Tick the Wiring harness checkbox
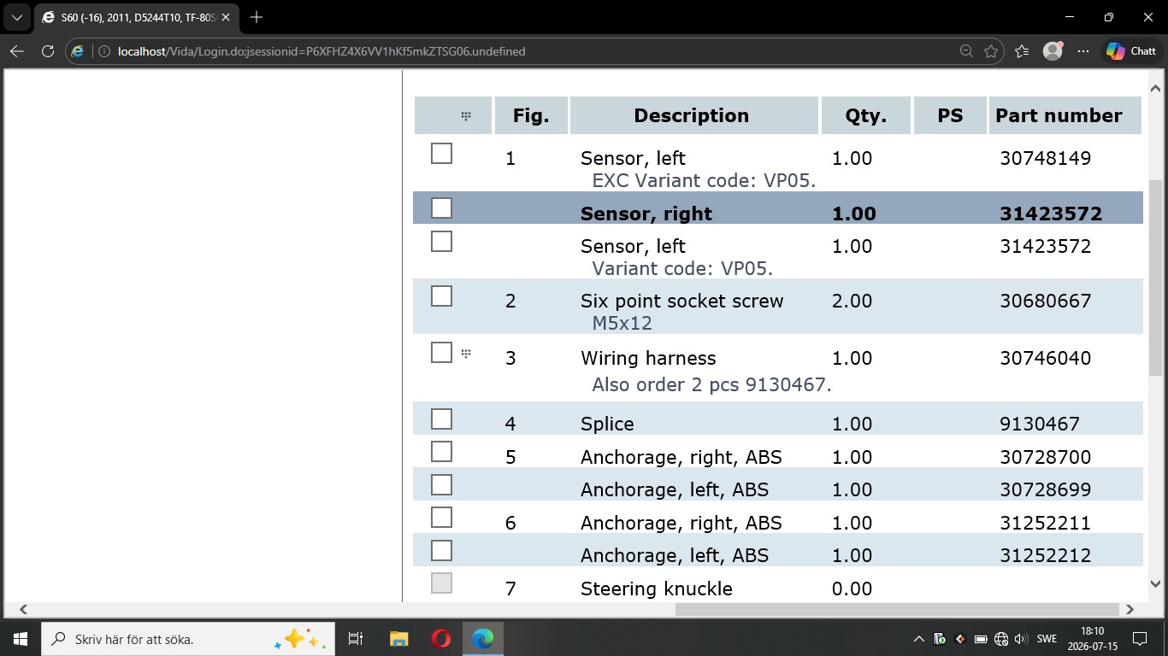Image resolution: width=1168 pixels, height=656 pixels. pos(441,352)
